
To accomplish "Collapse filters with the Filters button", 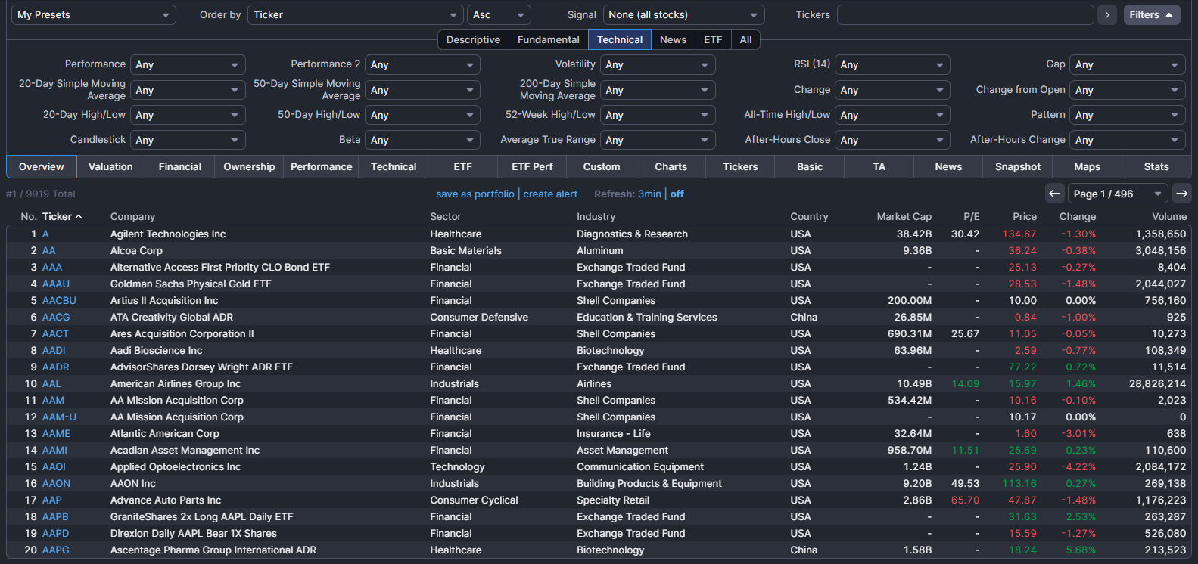I will tap(1151, 15).
